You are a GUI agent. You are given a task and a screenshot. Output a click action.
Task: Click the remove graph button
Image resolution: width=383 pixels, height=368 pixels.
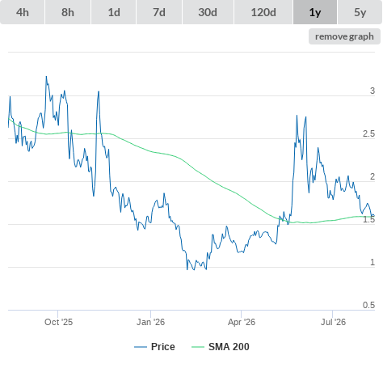(x=344, y=36)
